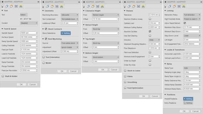The height and width of the screenshot is (114, 203).
Task: Click the Spindle Speed field
Action: pos(28,33)
